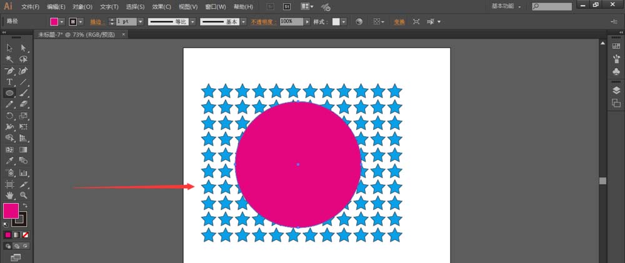Enable Draw Inside mode
This screenshot has width=625, height=263.
(x=25, y=246)
